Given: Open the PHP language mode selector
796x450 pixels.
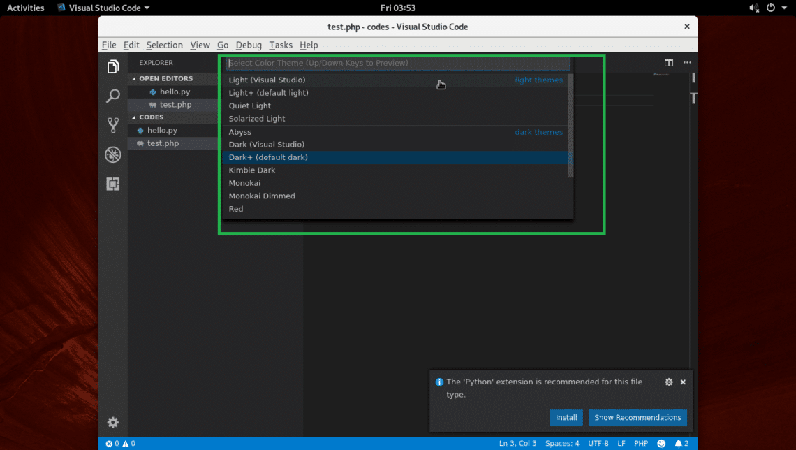Looking at the screenshot, I should click(x=641, y=444).
